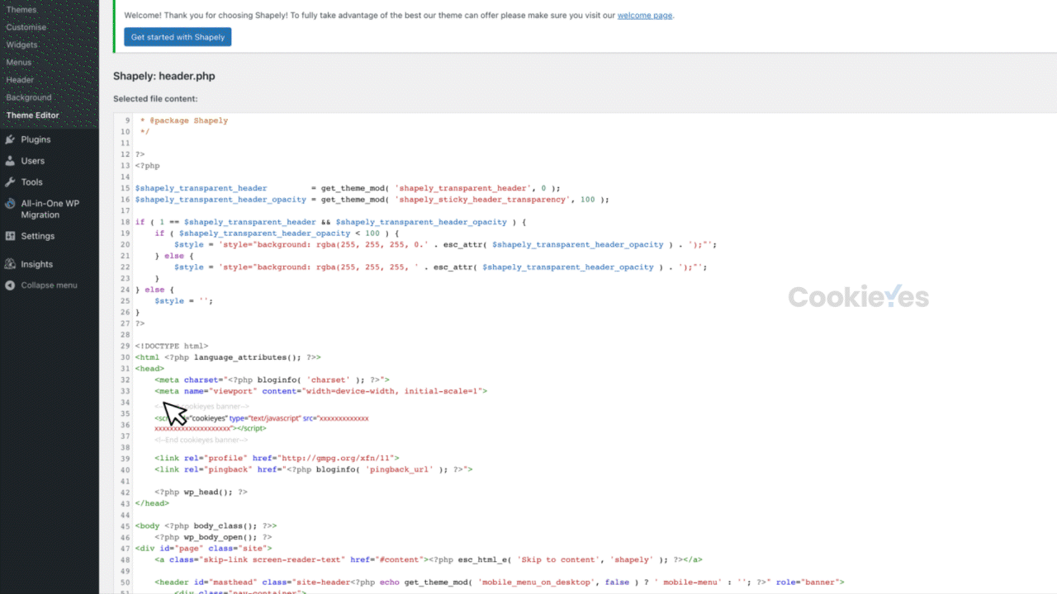Place cursor on the wp_head() code line
This screenshot has height=594, width=1057.
pos(201,492)
